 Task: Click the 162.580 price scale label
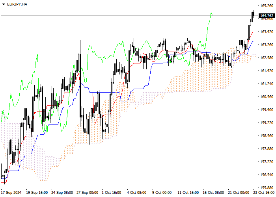267,58
